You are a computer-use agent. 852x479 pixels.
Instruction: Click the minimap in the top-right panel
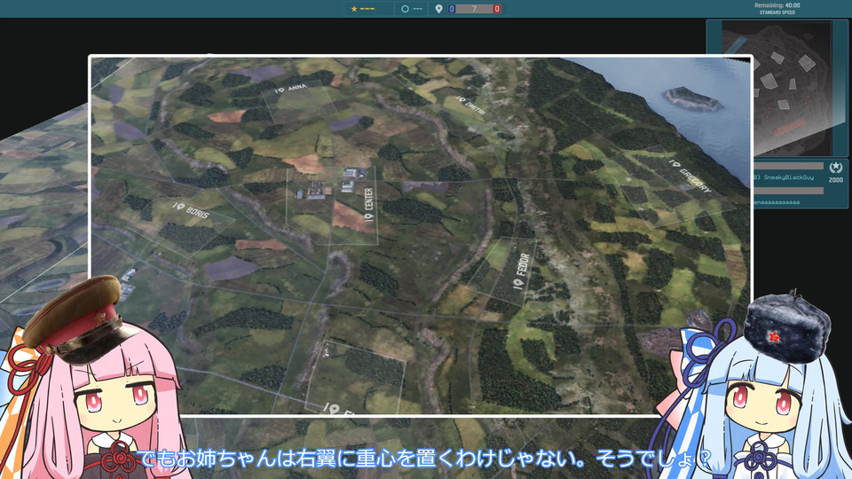pos(777,89)
